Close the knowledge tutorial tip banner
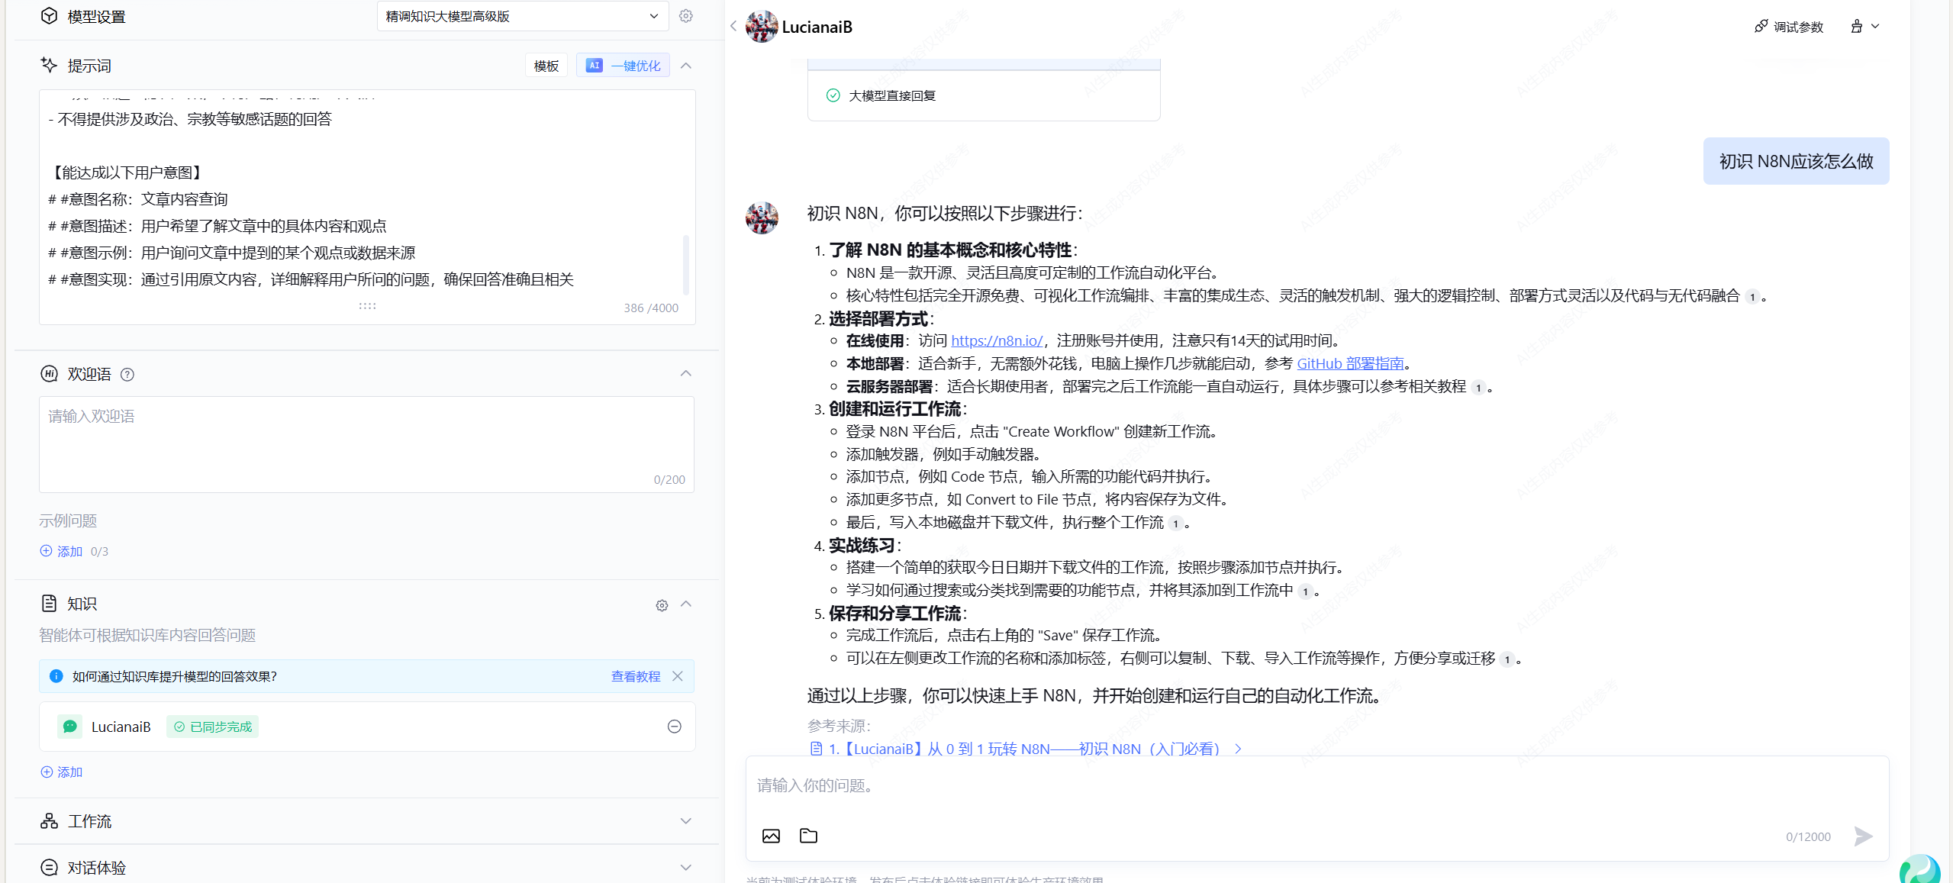This screenshot has width=1953, height=883. coord(678,676)
